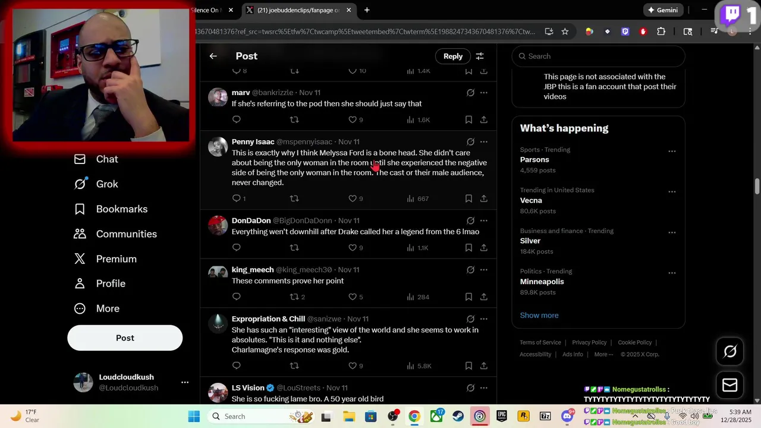Open Chrome extensions puzzle icon
The height and width of the screenshot is (428, 761).
(661, 32)
